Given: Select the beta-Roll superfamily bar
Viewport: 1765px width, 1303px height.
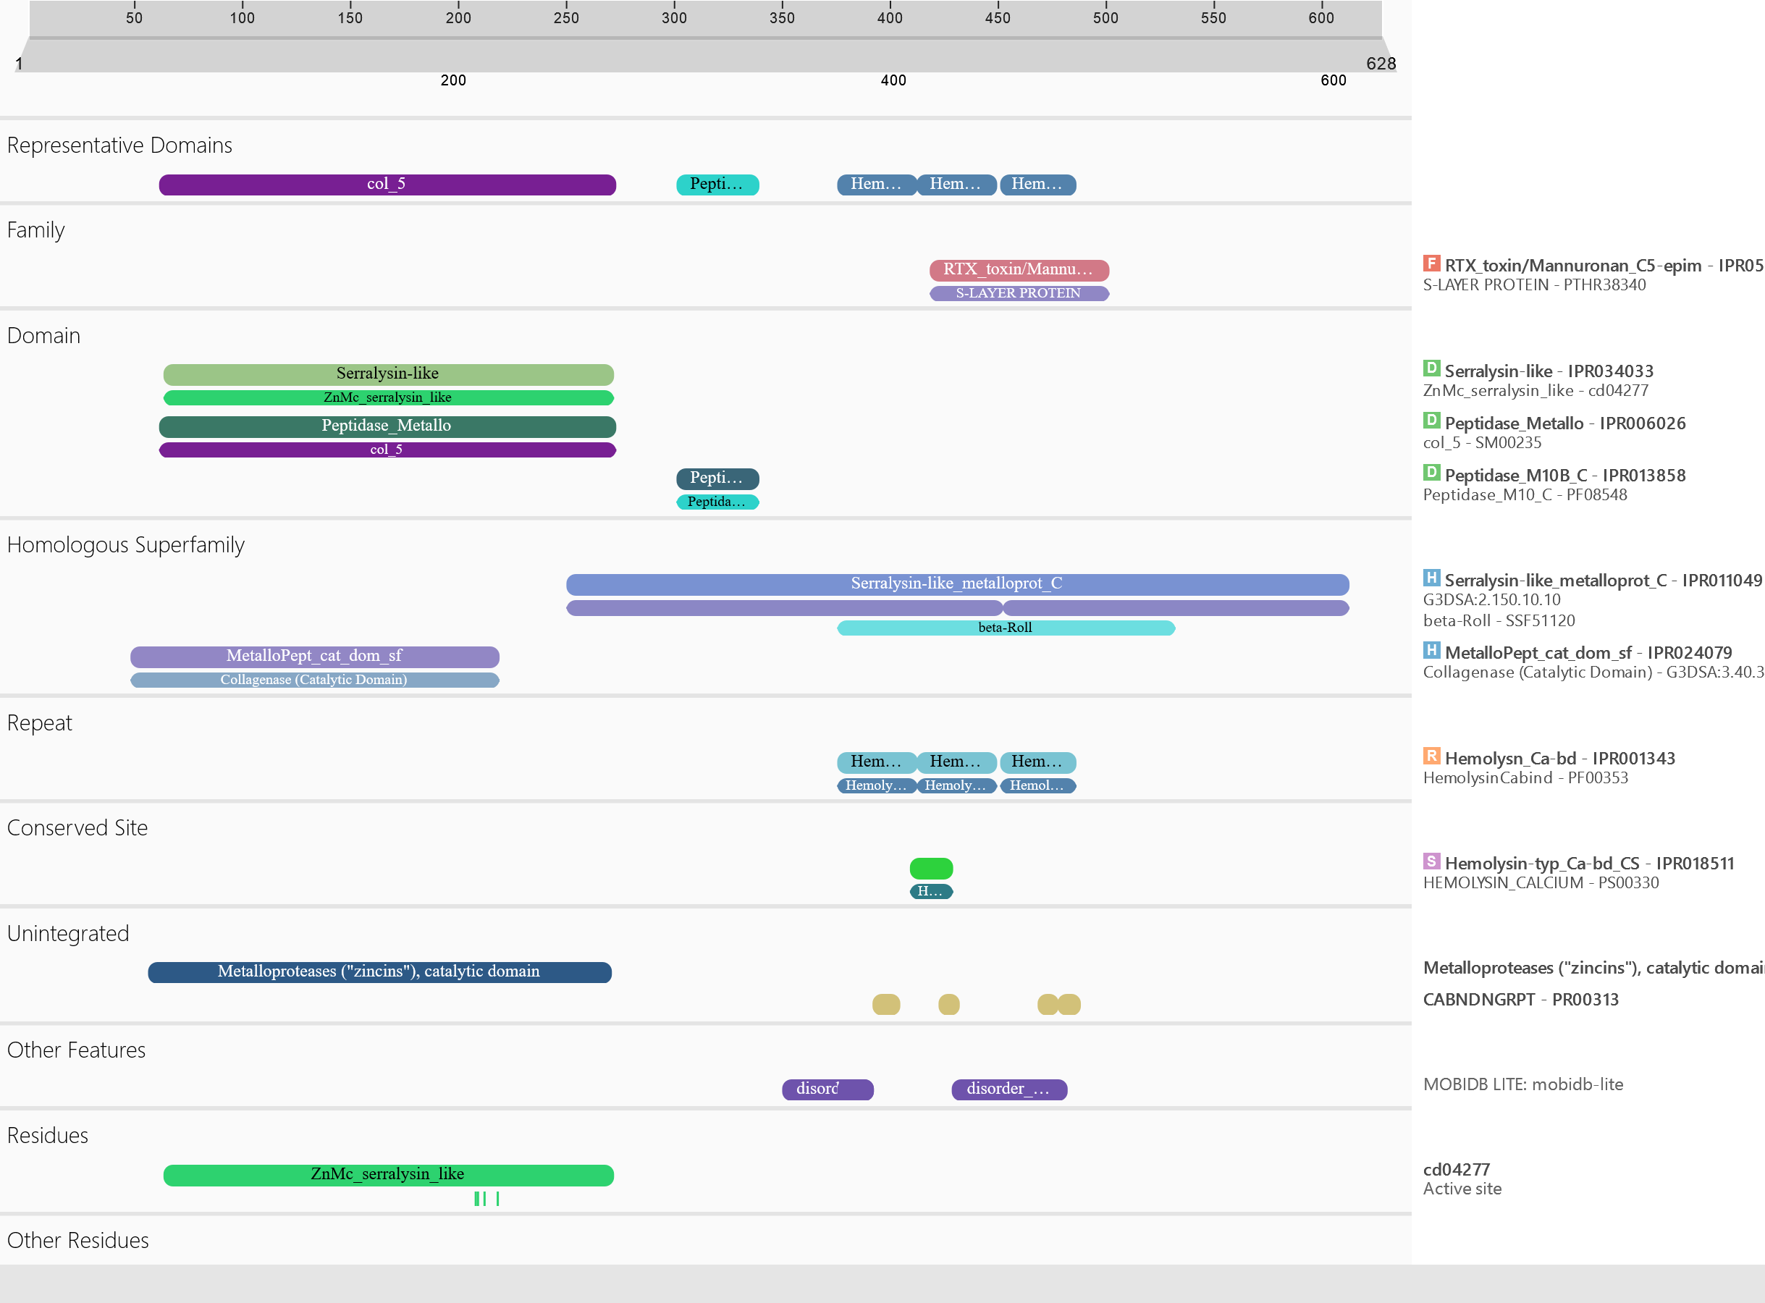Looking at the screenshot, I should 1006,628.
